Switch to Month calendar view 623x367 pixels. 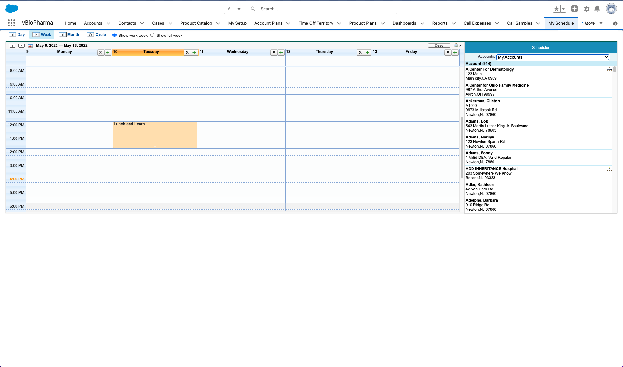[x=69, y=35]
